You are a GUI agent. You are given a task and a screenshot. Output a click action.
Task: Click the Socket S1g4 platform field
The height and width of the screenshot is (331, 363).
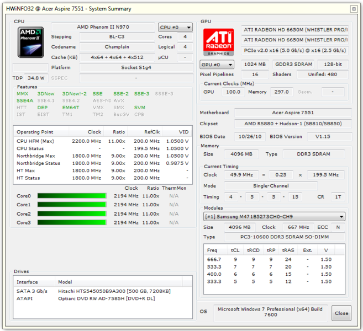tap(136, 67)
